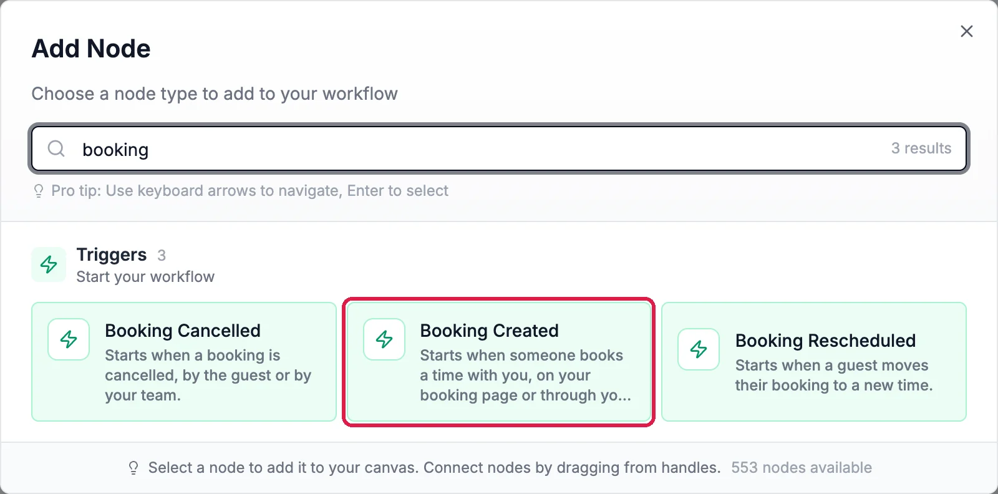Click 'Select a node to add it' footer text

(x=434, y=468)
